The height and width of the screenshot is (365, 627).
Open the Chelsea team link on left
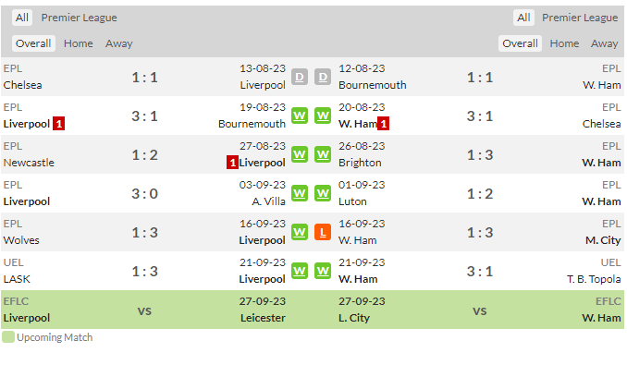tap(22, 85)
